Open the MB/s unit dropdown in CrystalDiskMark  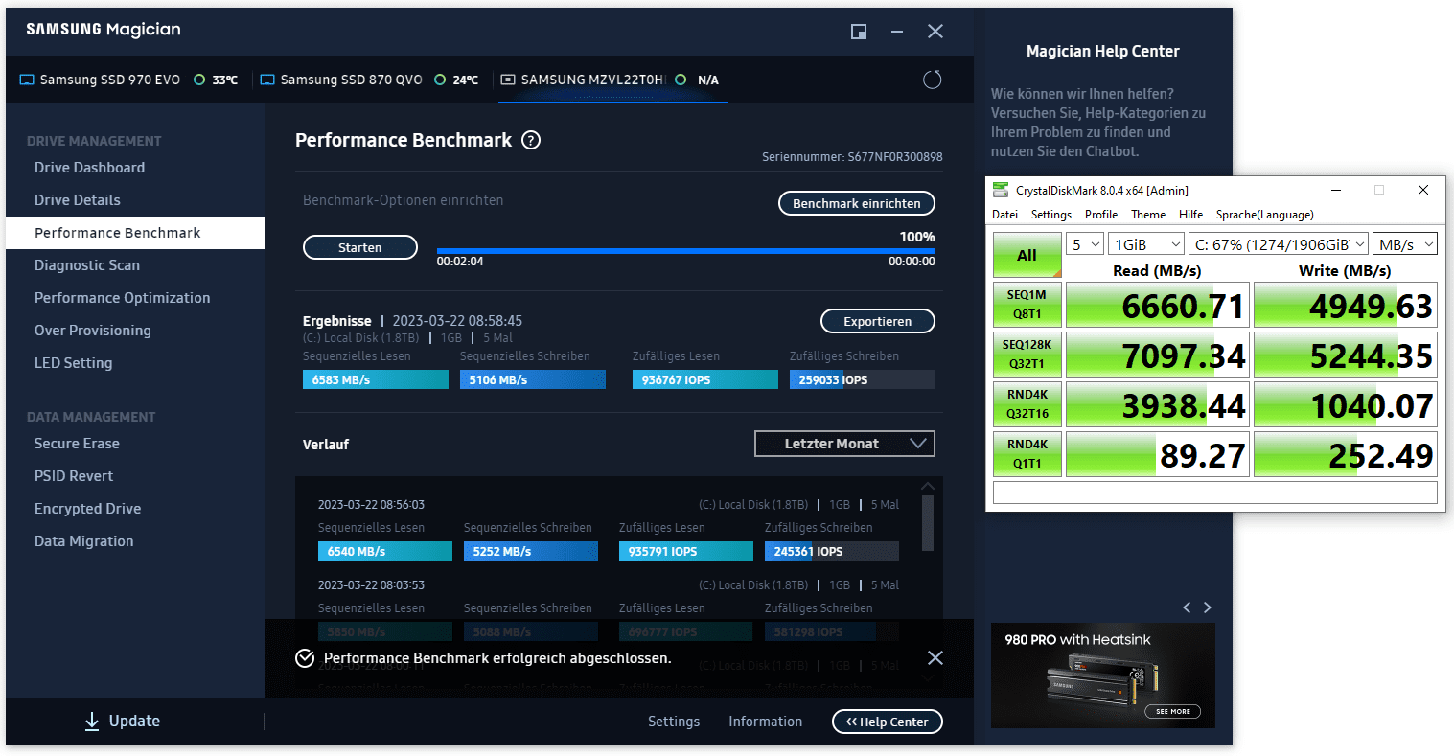click(x=1405, y=244)
